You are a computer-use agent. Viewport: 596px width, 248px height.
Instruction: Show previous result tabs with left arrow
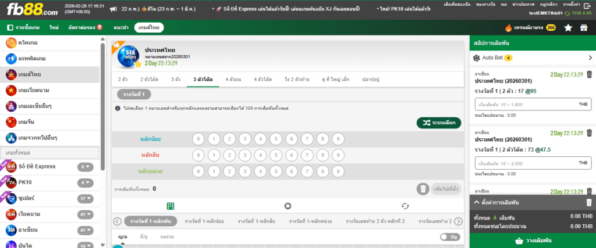click(118, 221)
